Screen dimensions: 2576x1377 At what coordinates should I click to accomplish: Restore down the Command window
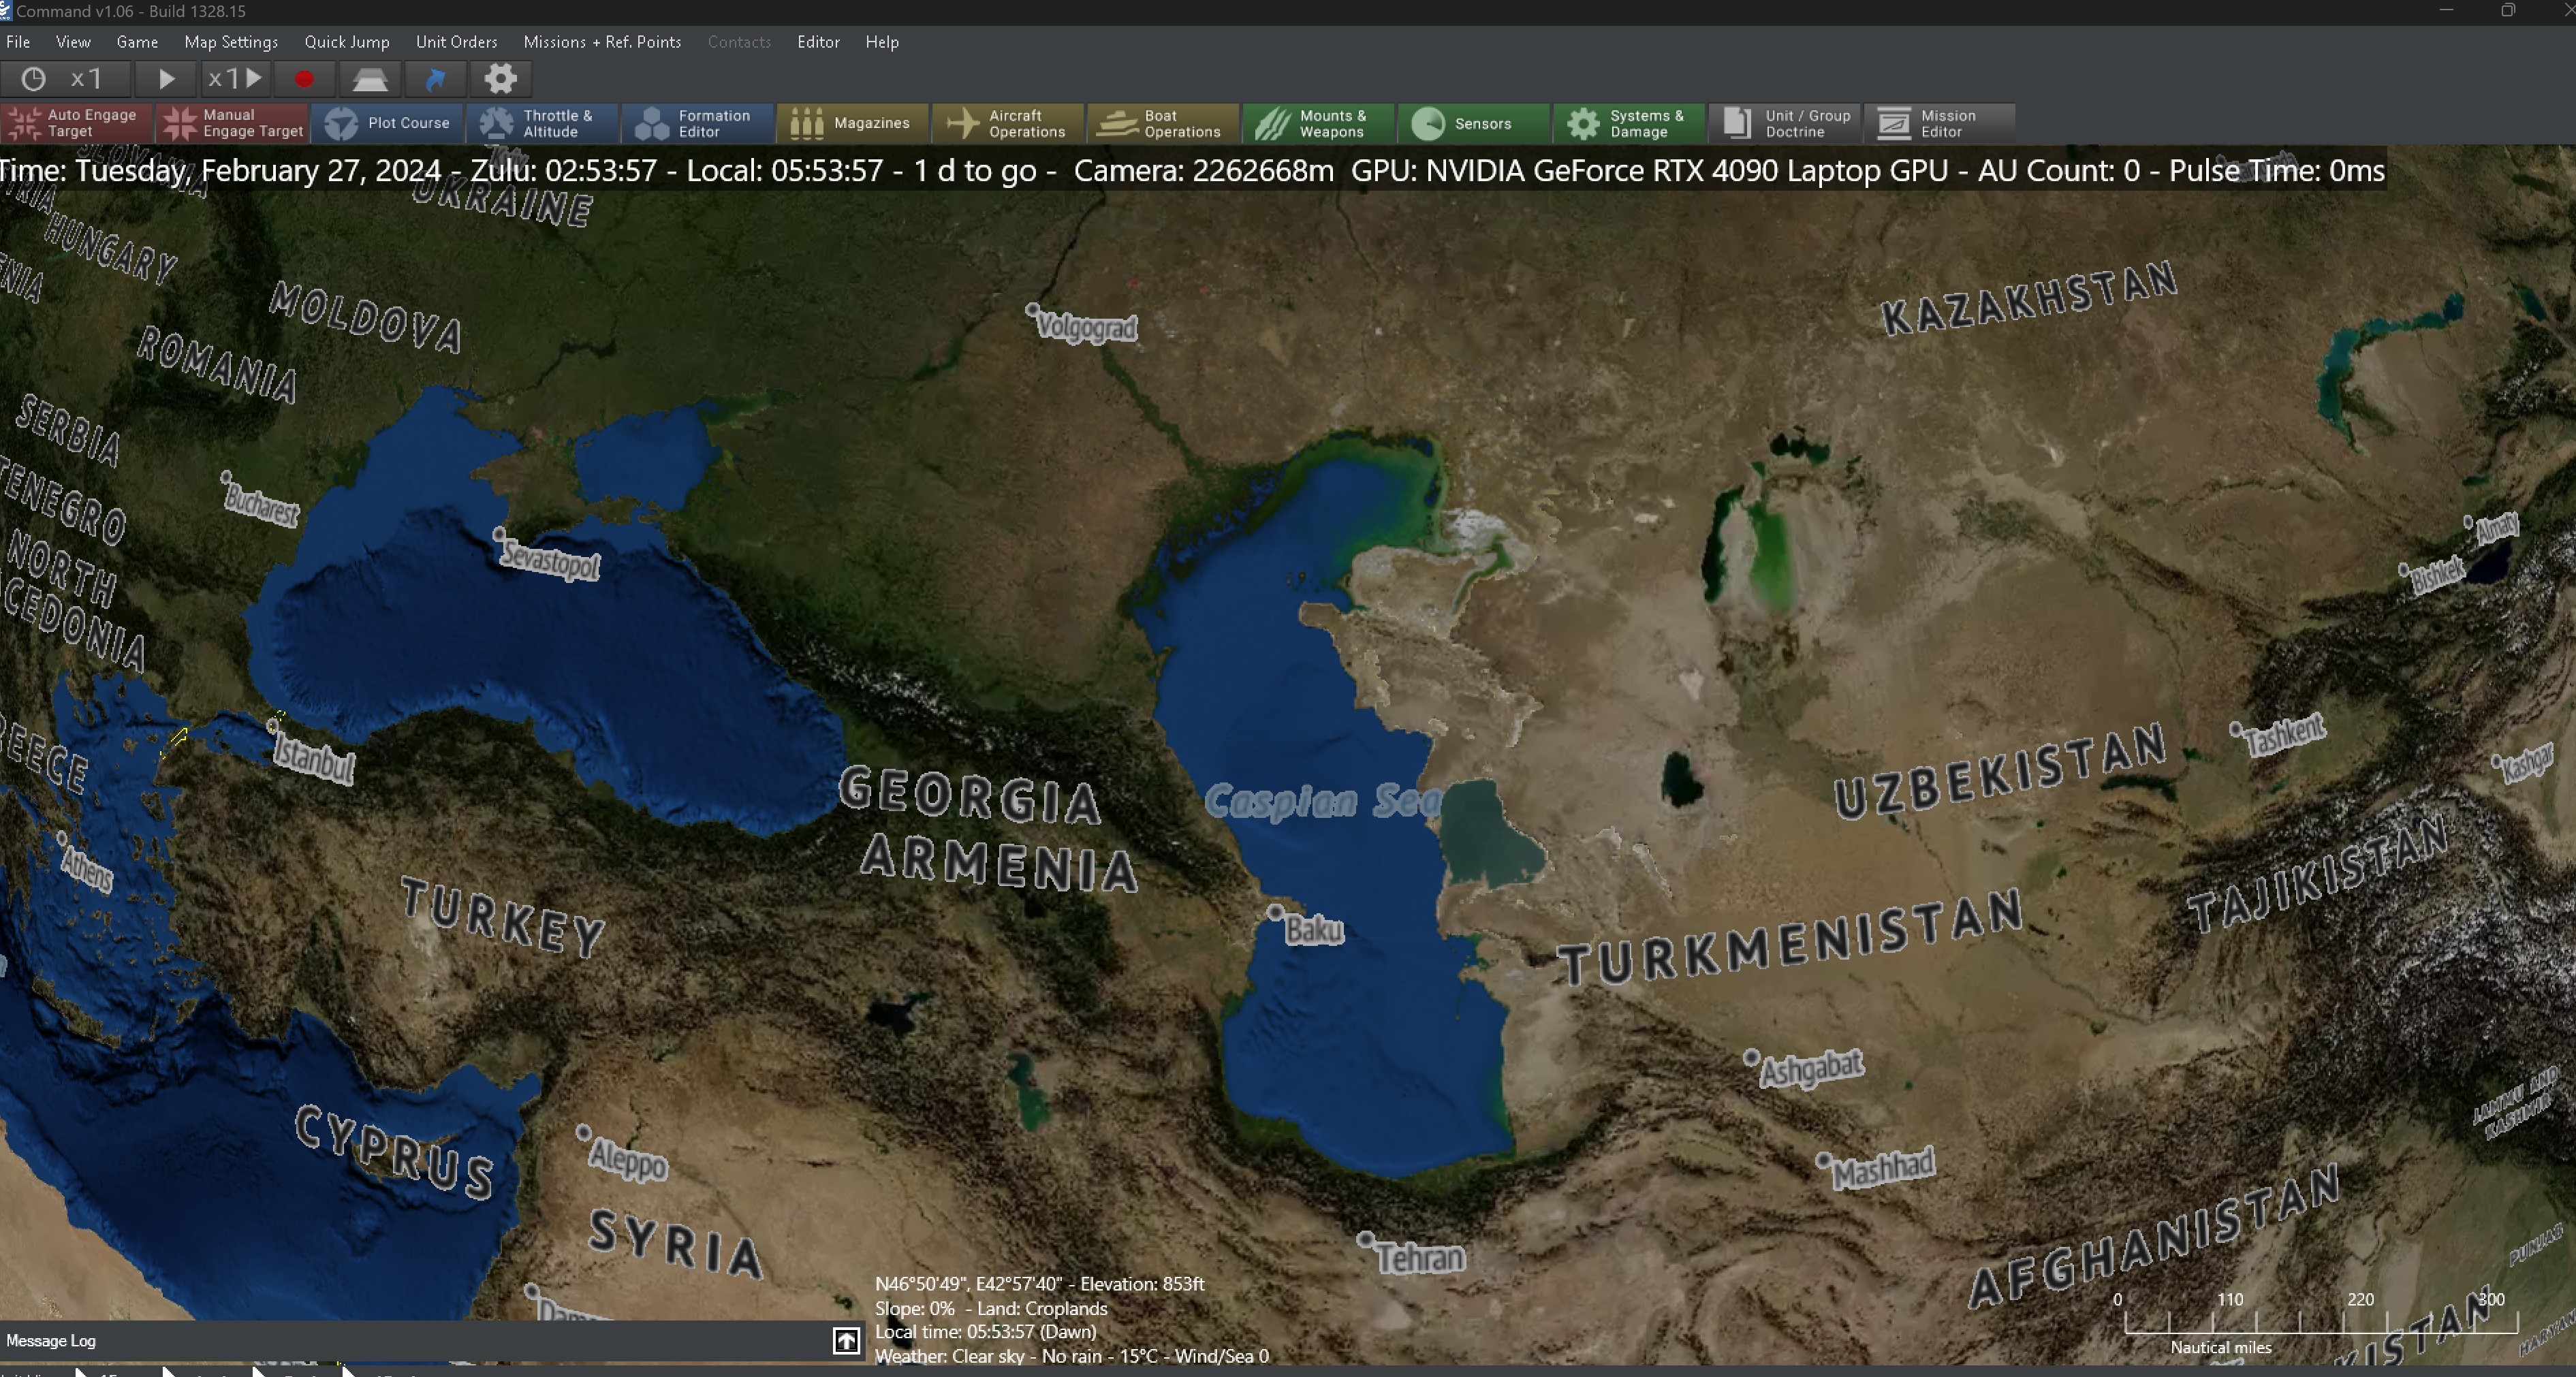[x=2508, y=11]
